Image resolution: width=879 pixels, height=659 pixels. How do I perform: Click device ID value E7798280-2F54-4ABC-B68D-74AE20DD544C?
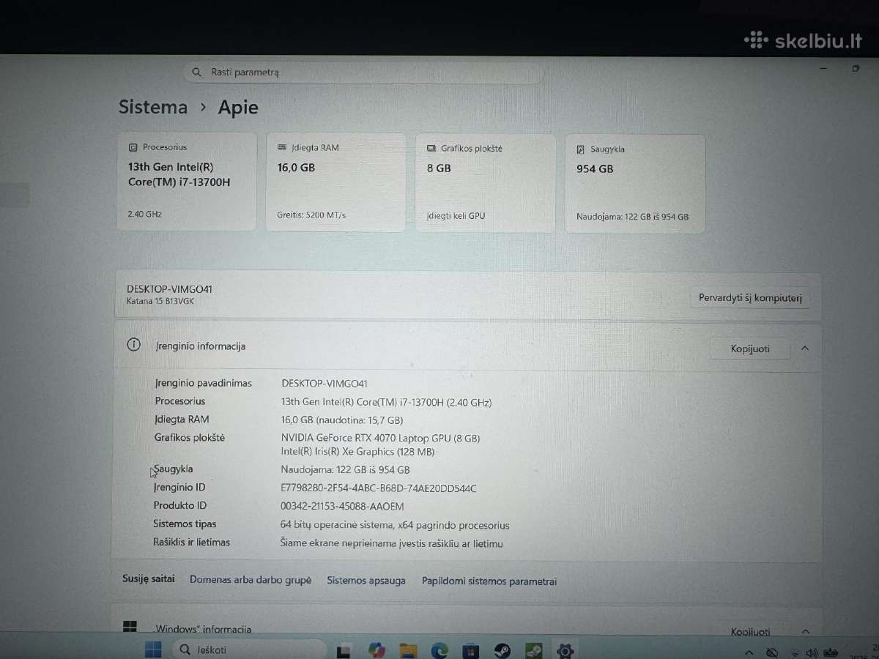(x=379, y=488)
